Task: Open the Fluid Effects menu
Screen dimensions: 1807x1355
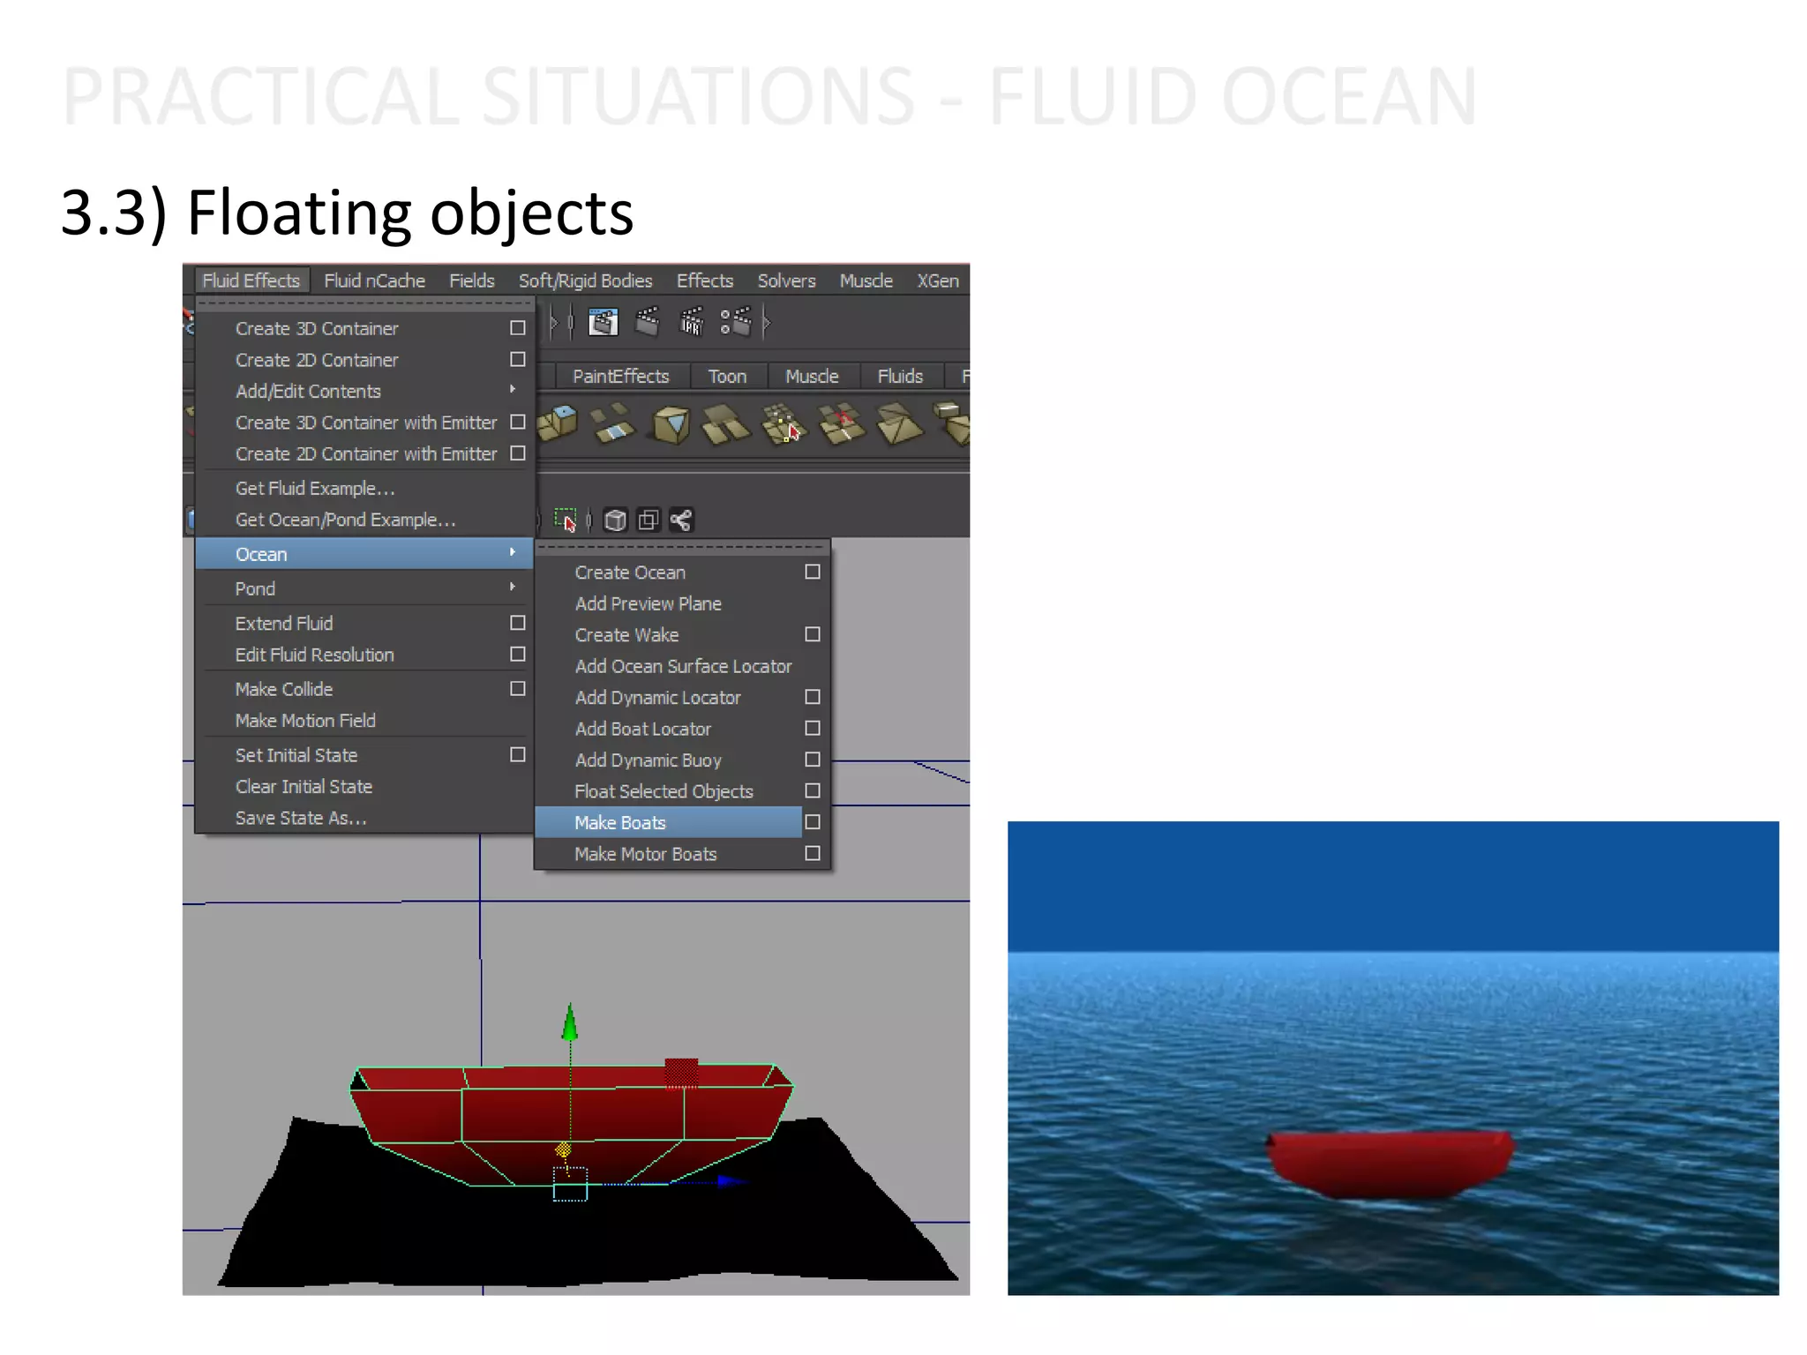Action: point(251,281)
